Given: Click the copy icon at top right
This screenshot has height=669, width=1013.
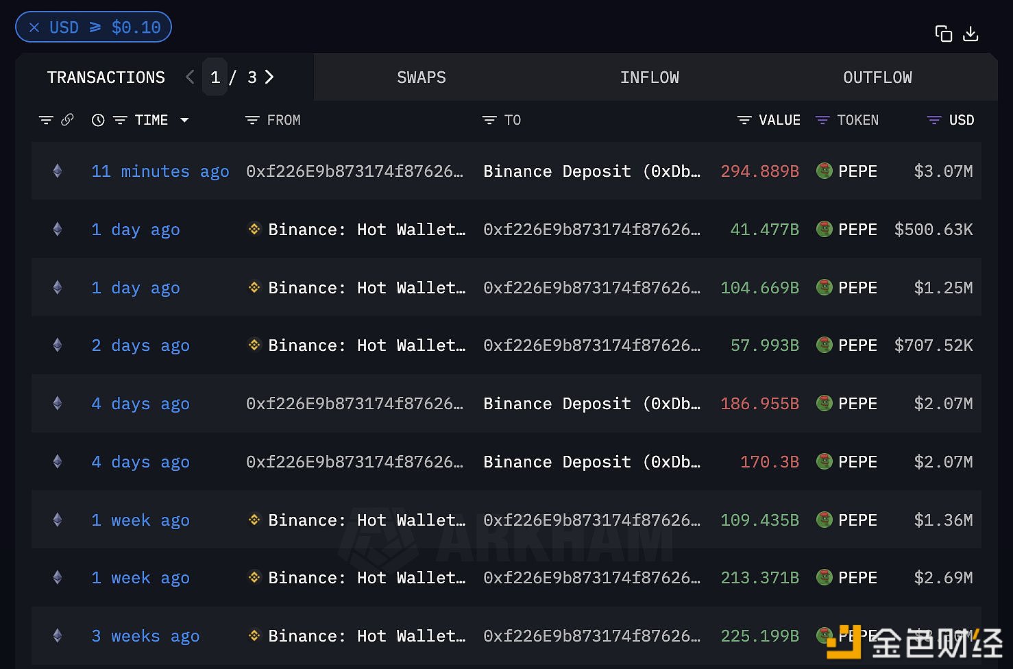Looking at the screenshot, I should (x=944, y=34).
